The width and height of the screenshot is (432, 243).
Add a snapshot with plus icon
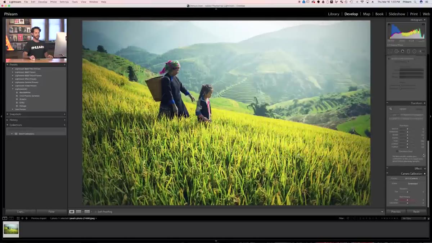point(65,114)
